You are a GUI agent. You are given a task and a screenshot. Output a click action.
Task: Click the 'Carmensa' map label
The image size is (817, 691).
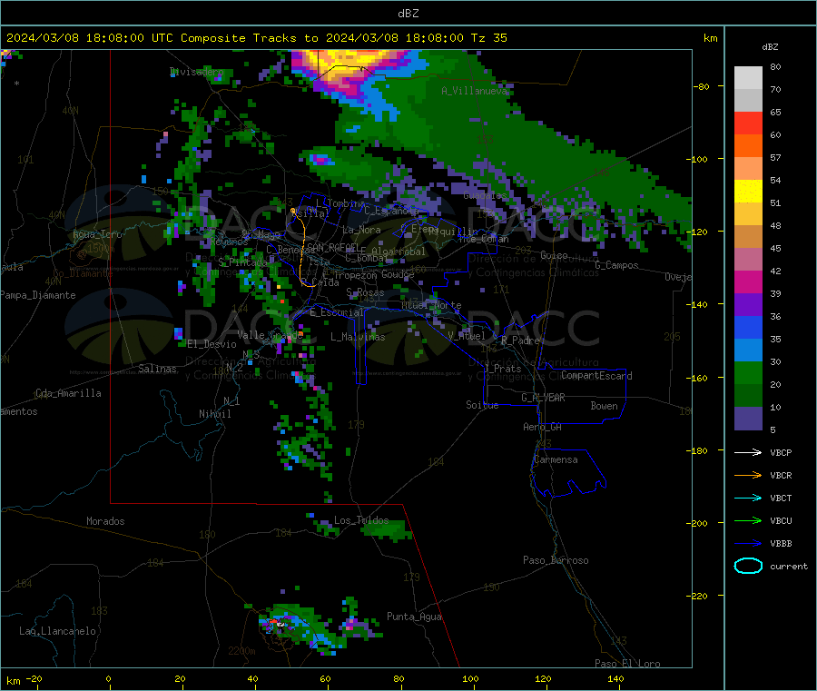[556, 459]
